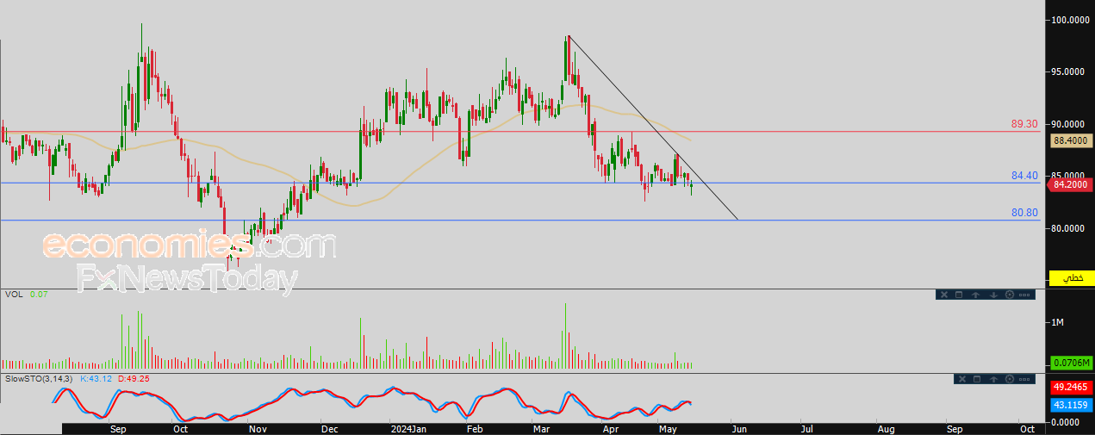Close the SlowSTO indicator panel
The width and height of the screenshot is (1095, 435).
coord(962,379)
